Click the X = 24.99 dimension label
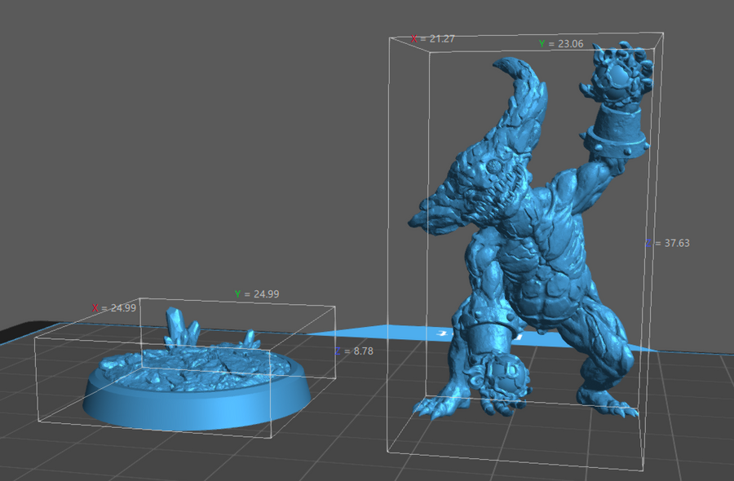This screenshot has width=734, height=481. point(113,308)
